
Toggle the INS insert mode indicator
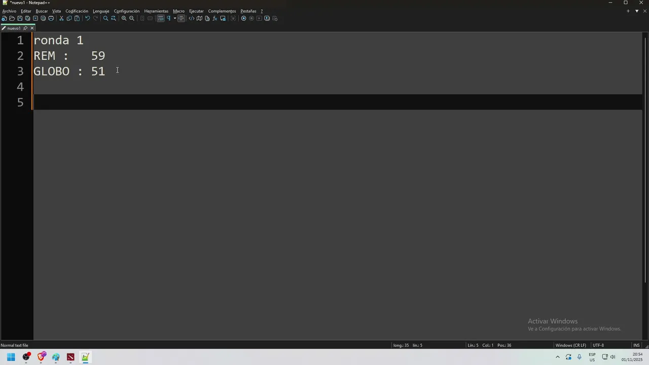point(636,345)
